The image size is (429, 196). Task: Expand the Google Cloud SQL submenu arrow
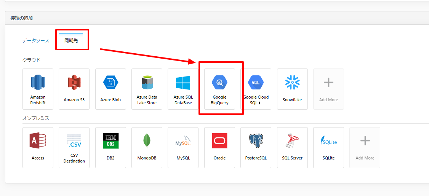pyautogui.click(x=259, y=103)
